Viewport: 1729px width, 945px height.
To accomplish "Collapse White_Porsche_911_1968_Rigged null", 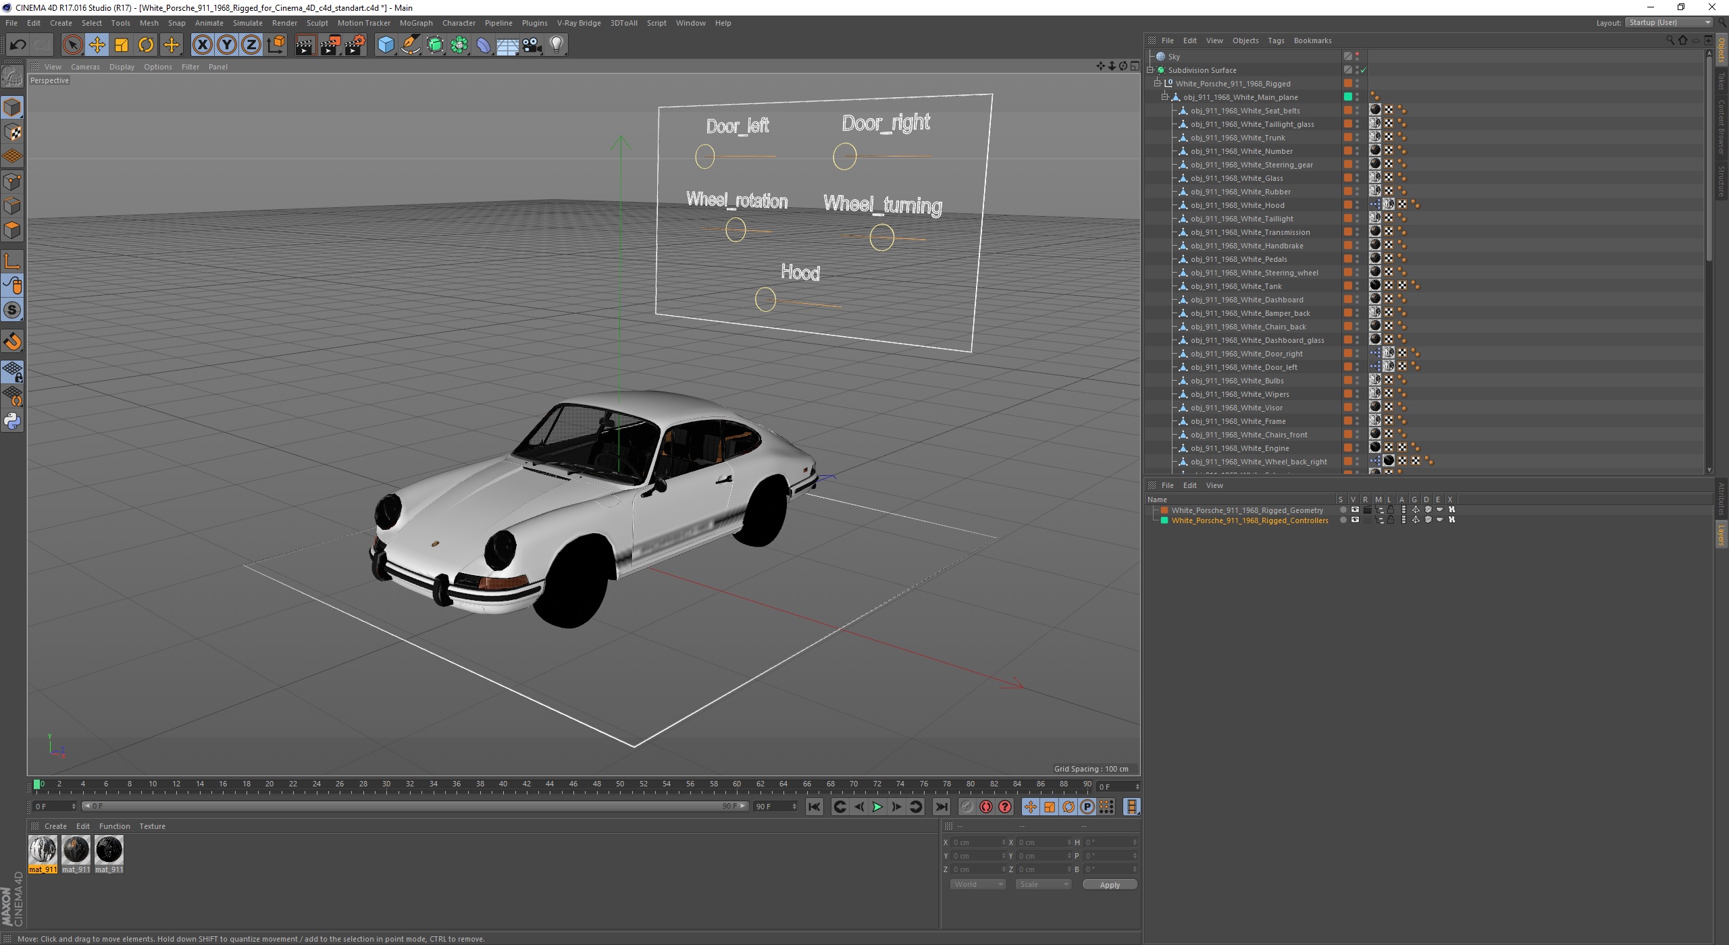I will point(1158,84).
